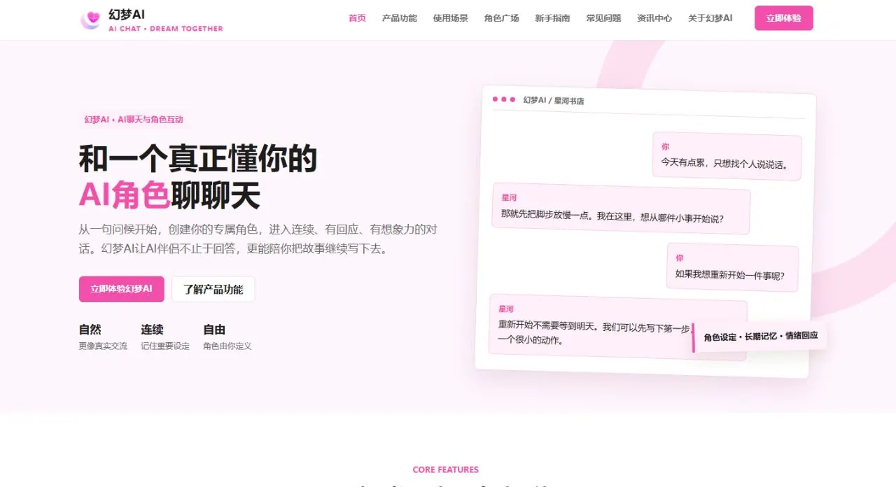
Task: Click the 自由 feature label
Action: pos(214,330)
